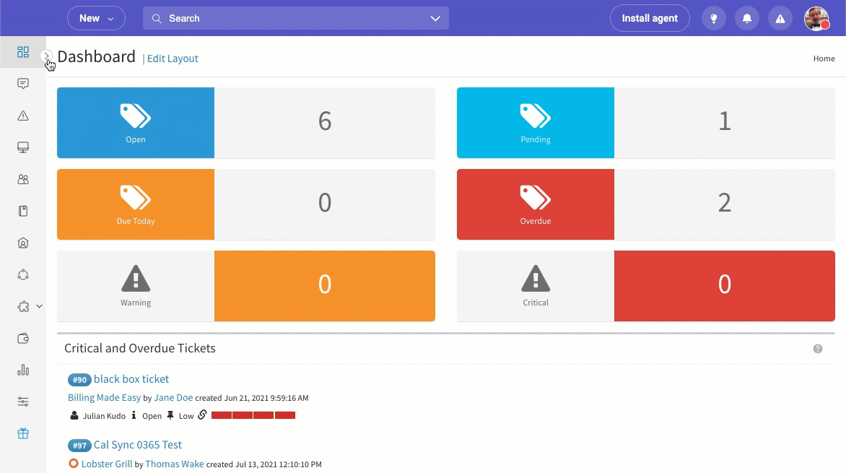The image size is (846, 473).
Task: Click the Edit Layout link
Action: (x=173, y=58)
